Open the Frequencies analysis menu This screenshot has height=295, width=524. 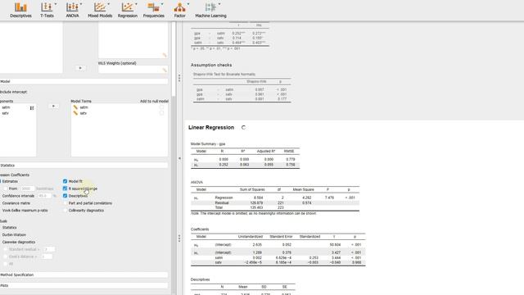pyautogui.click(x=154, y=10)
